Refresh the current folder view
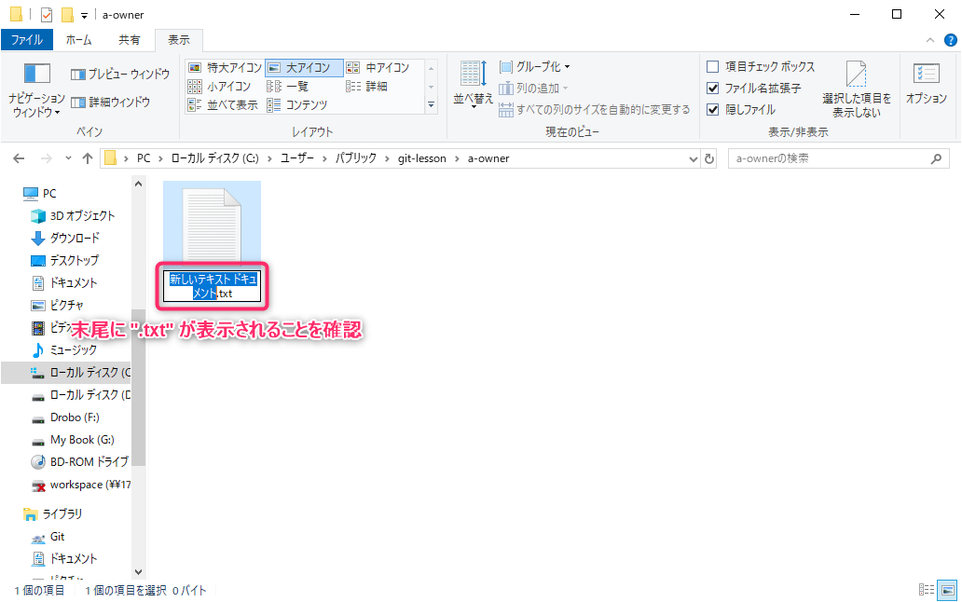This screenshot has height=602, width=962. 709,159
